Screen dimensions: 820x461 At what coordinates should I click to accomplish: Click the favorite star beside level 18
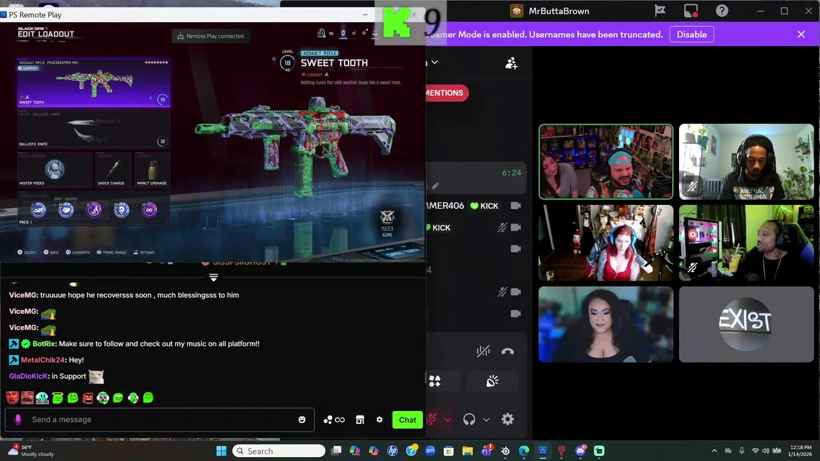[274, 59]
